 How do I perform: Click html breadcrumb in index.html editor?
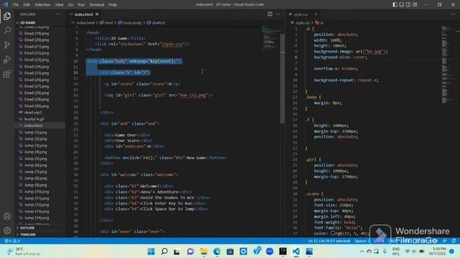pos(106,22)
